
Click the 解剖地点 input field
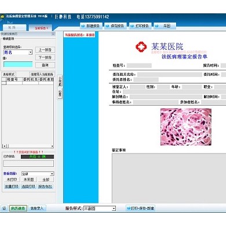(165, 97)
